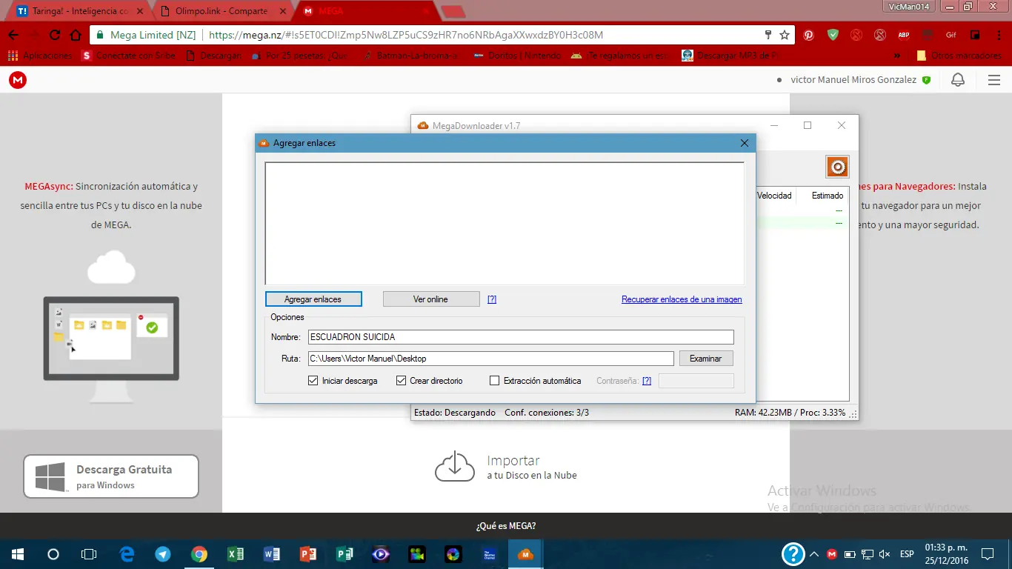The width and height of the screenshot is (1012, 569).
Task: Open the Otros marcadores folder
Action: [x=959, y=56]
